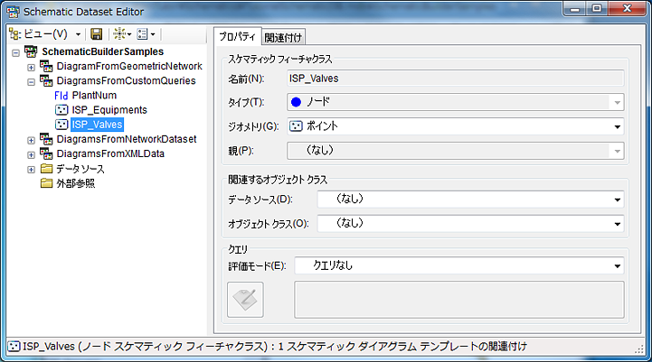Switch to the プロパティ tab

point(238,36)
